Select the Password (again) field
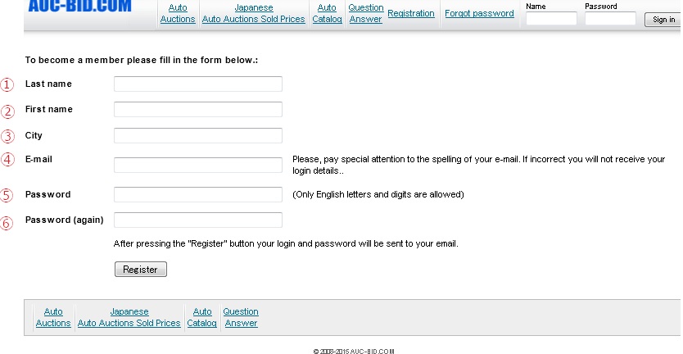683x354 pixels. coord(198,220)
